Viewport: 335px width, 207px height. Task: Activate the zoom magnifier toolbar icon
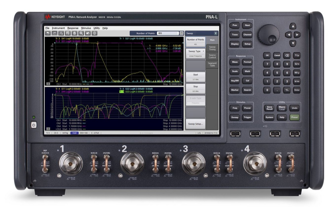(x=81, y=33)
